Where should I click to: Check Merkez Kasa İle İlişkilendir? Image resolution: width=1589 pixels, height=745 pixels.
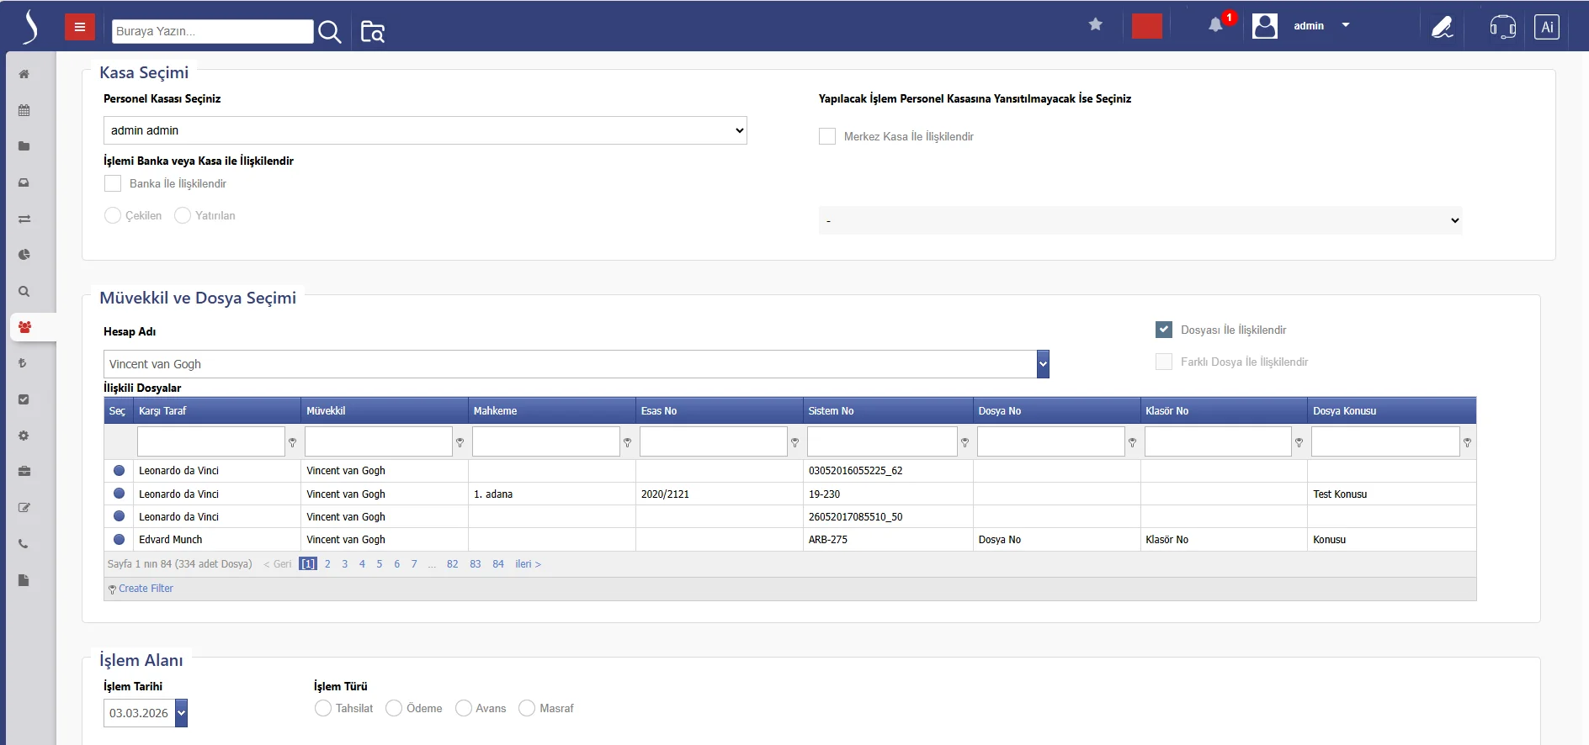pos(827,136)
